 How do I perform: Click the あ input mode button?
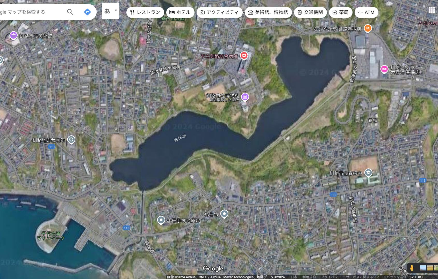pyautogui.click(x=107, y=11)
